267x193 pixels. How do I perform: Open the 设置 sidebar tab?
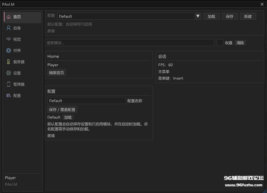coord(23,73)
